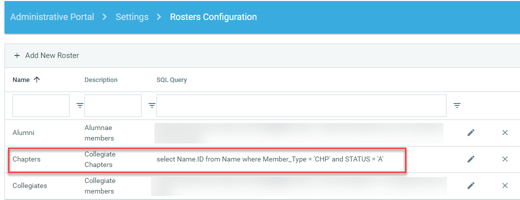Sort by the Description column header
The image size is (520, 200).
coord(101,80)
